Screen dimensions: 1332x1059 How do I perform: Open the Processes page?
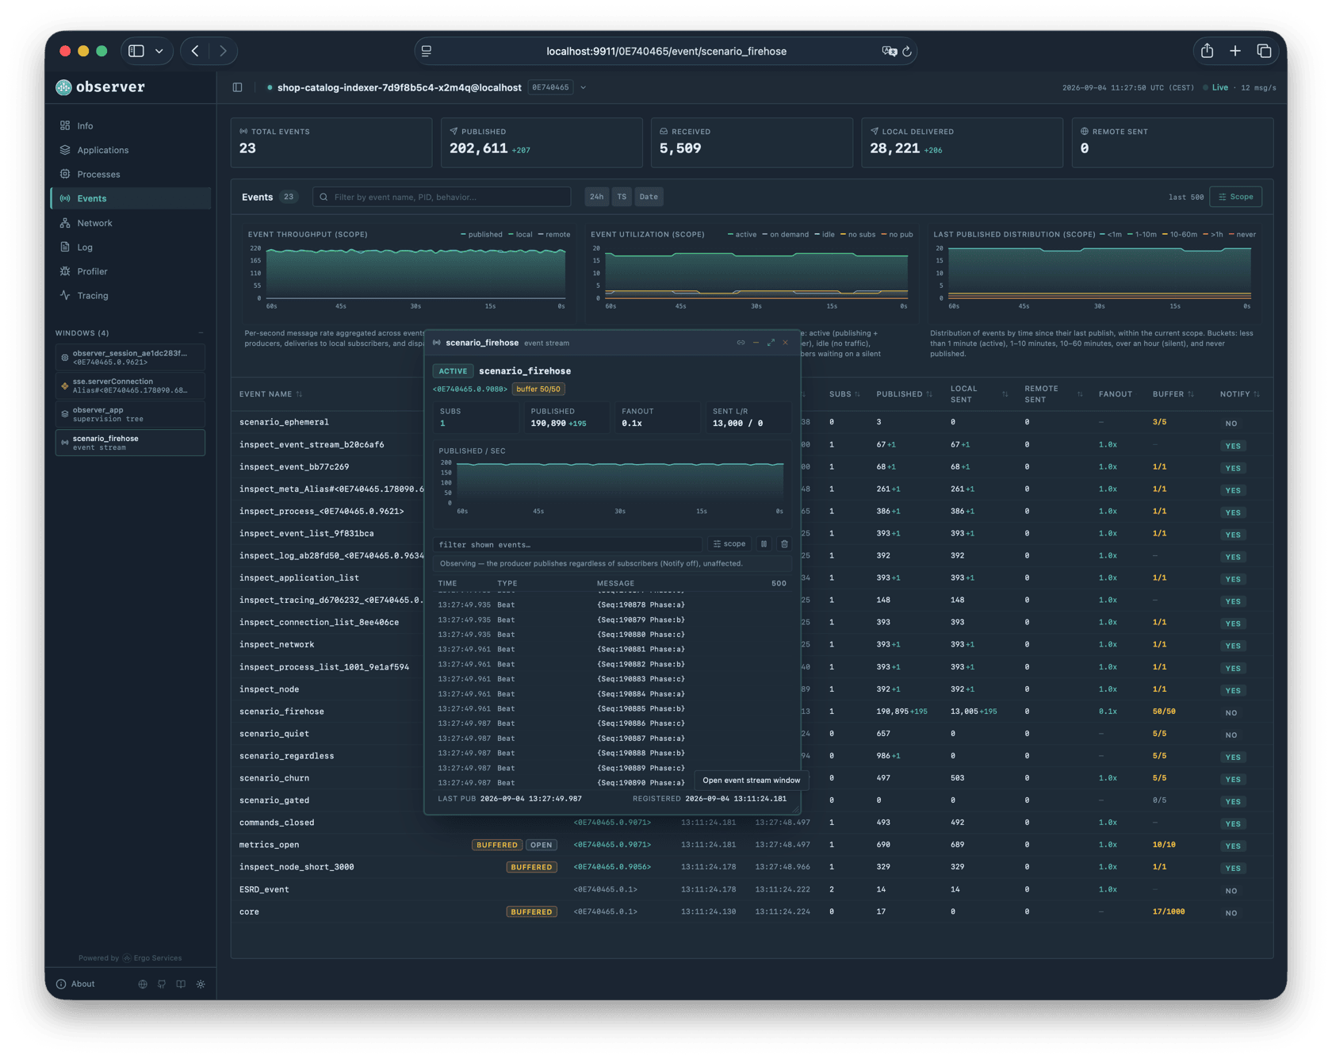131,174
